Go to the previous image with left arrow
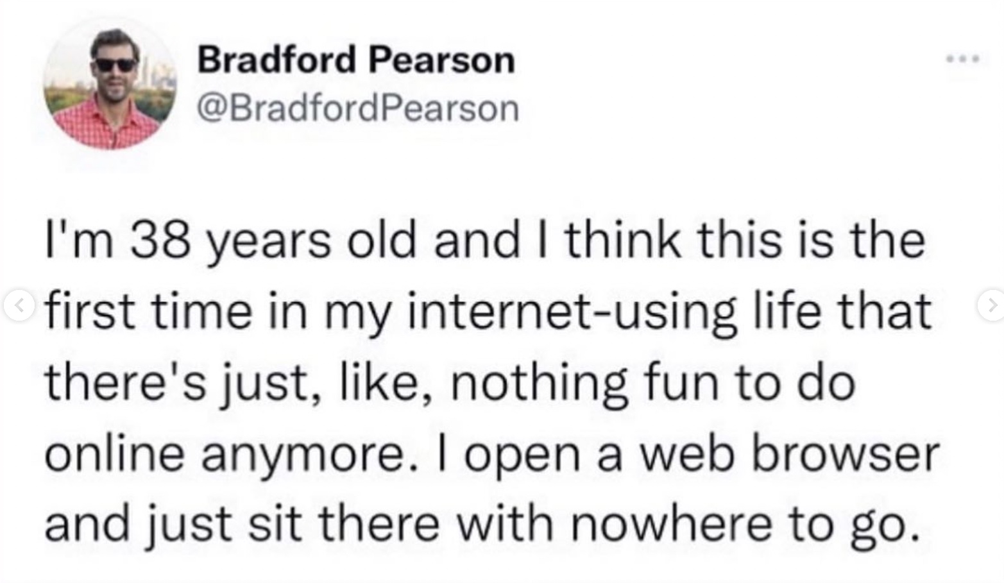This screenshot has height=583, width=1004. pos(19,306)
